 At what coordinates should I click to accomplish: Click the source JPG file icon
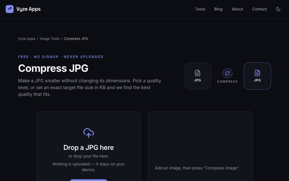tap(197, 73)
